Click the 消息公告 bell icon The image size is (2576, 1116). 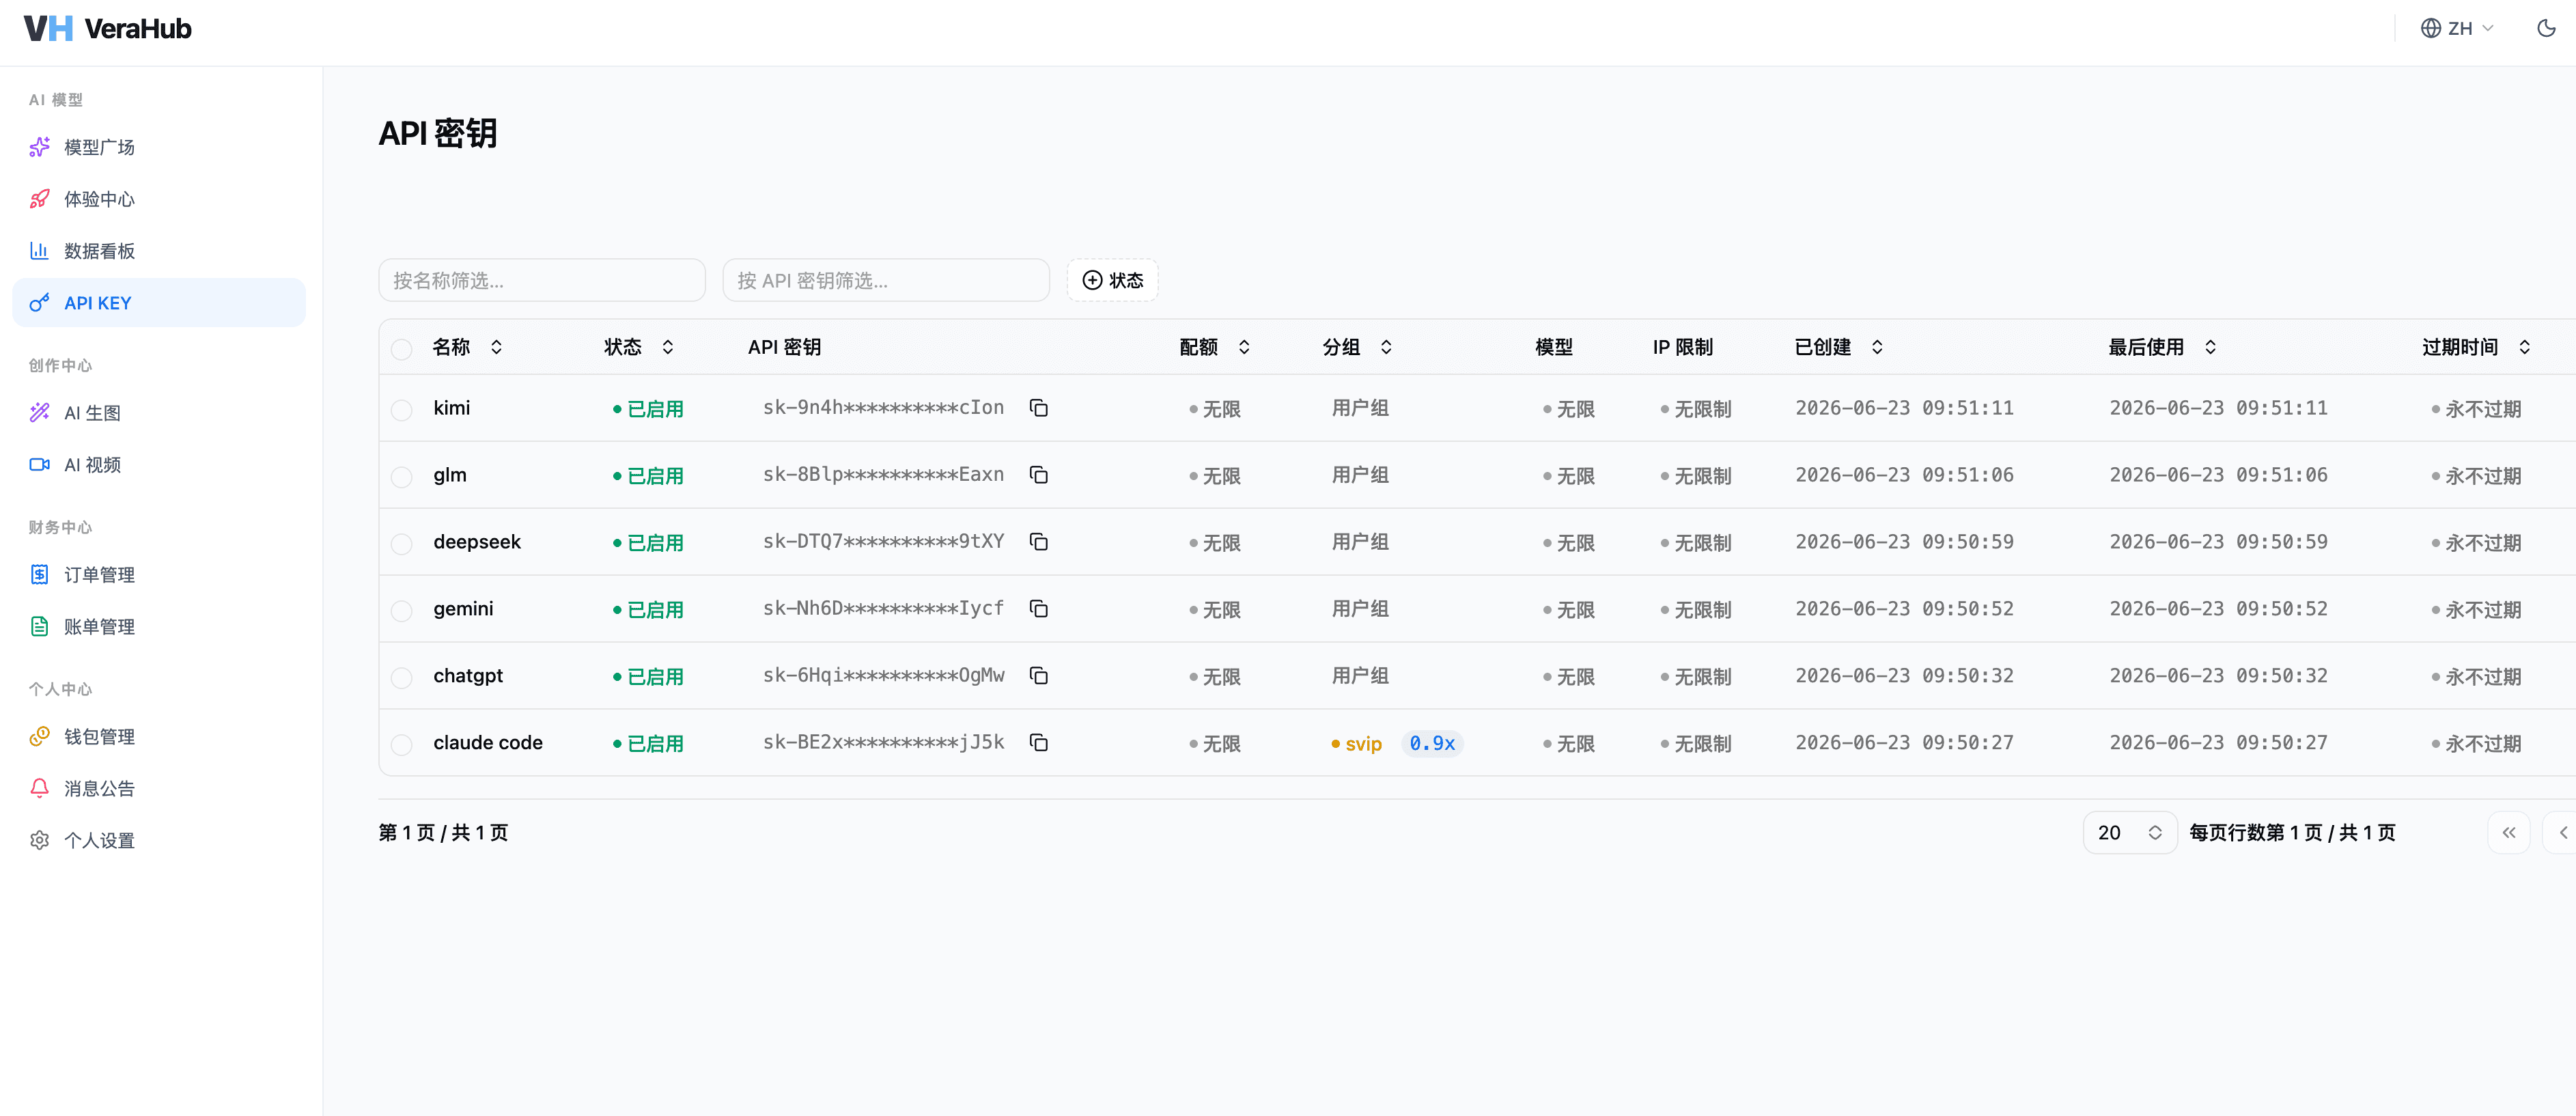(x=40, y=789)
